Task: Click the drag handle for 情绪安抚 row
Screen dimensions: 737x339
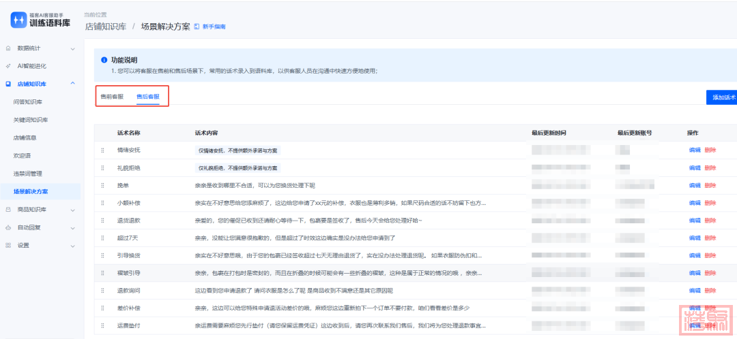Action: pos(103,150)
